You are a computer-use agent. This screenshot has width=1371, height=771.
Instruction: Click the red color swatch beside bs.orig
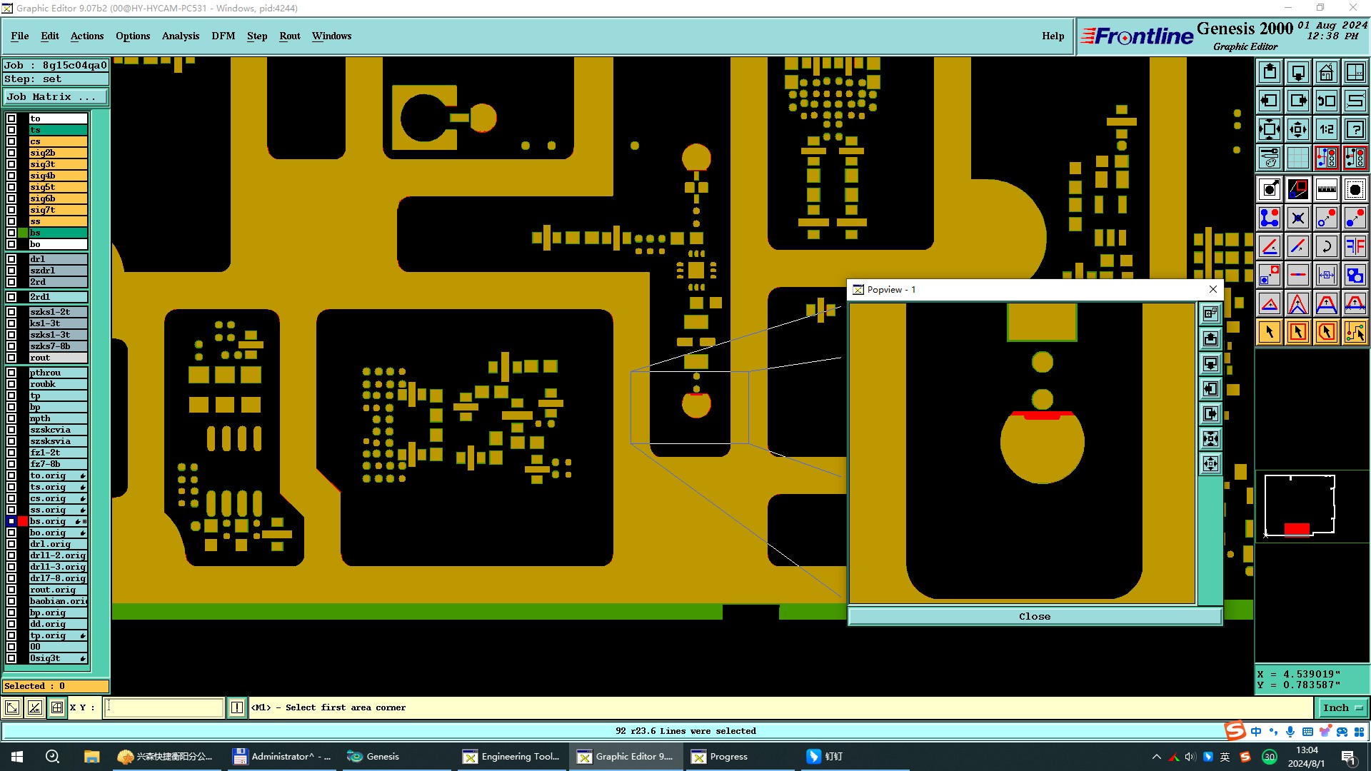pyautogui.click(x=23, y=521)
